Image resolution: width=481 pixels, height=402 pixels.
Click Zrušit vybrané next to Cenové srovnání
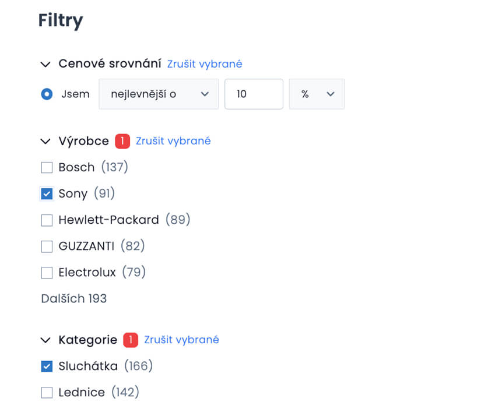(205, 64)
